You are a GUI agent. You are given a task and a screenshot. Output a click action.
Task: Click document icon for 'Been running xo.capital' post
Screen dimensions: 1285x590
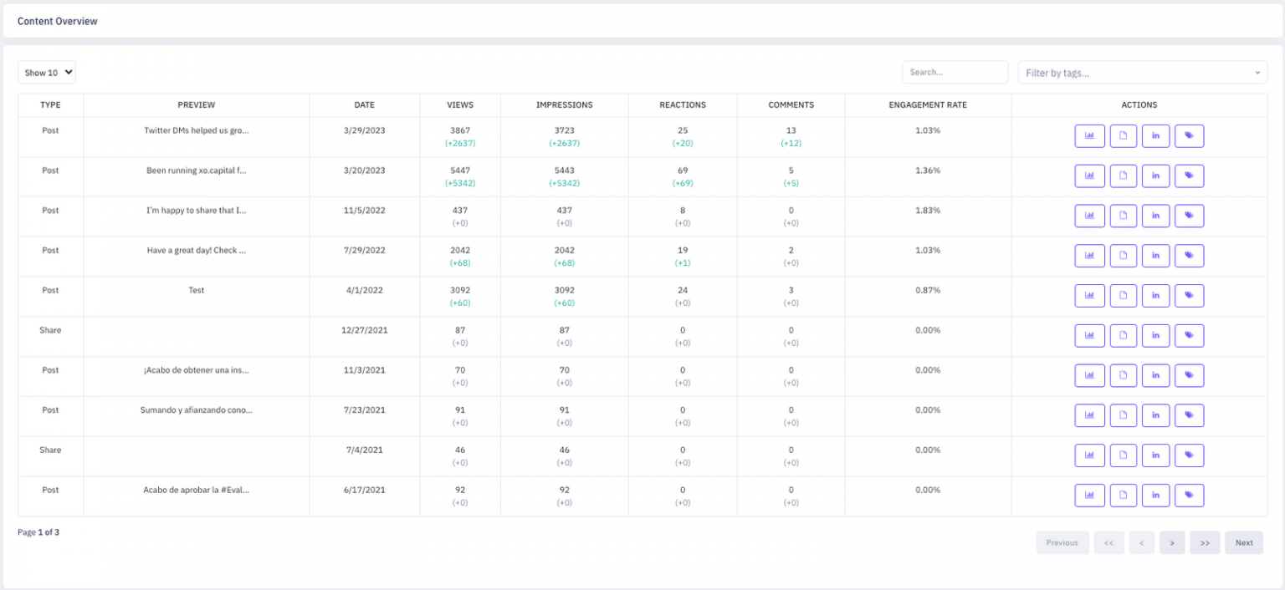click(x=1123, y=176)
